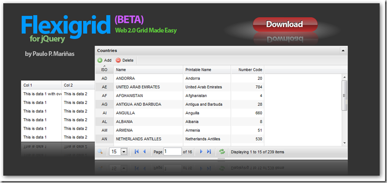The image size is (387, 183).
Task: Go to the next page icon
Action: coord(201,152)
